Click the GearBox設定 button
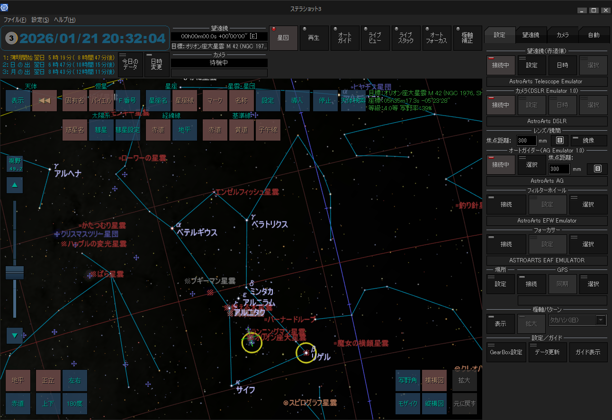This screenshot has width=612, height=420. [x=506, y=352]
